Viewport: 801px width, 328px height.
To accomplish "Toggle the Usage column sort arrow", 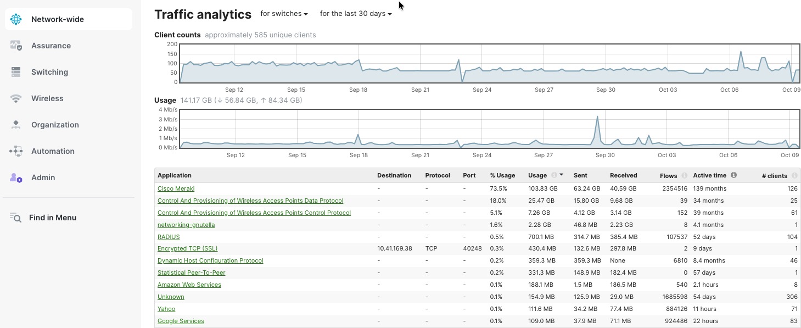I will (561, 175).
